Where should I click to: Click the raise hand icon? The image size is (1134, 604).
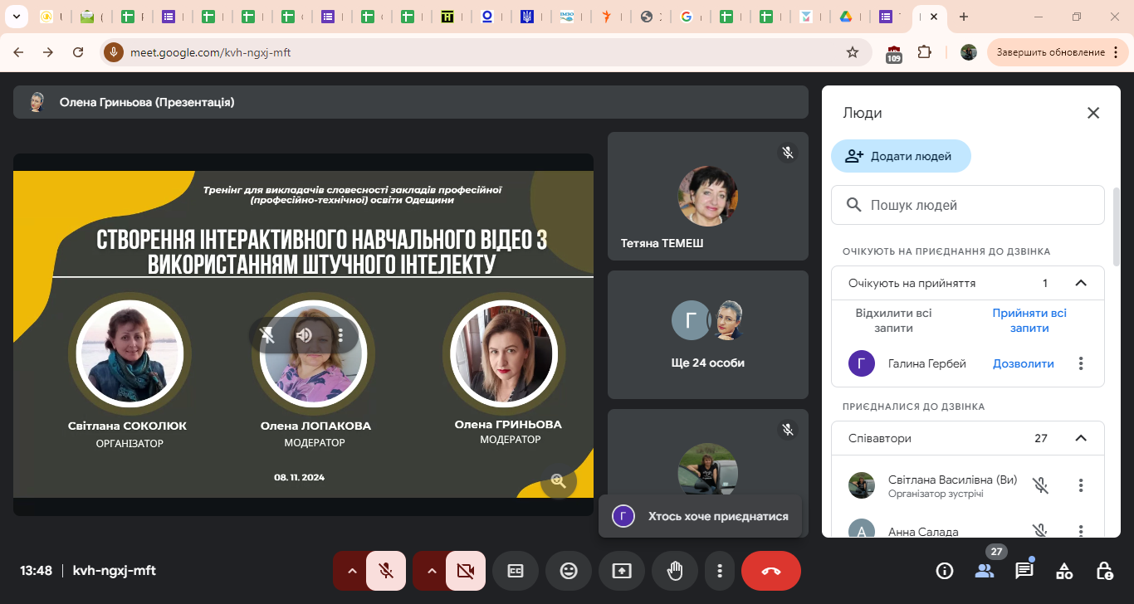(x=675, y=571)
